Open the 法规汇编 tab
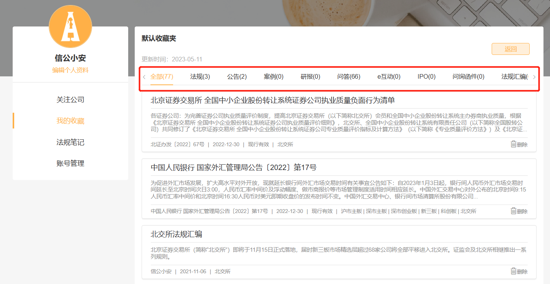Screen dimensions: 550x284 tap(515, 76)
